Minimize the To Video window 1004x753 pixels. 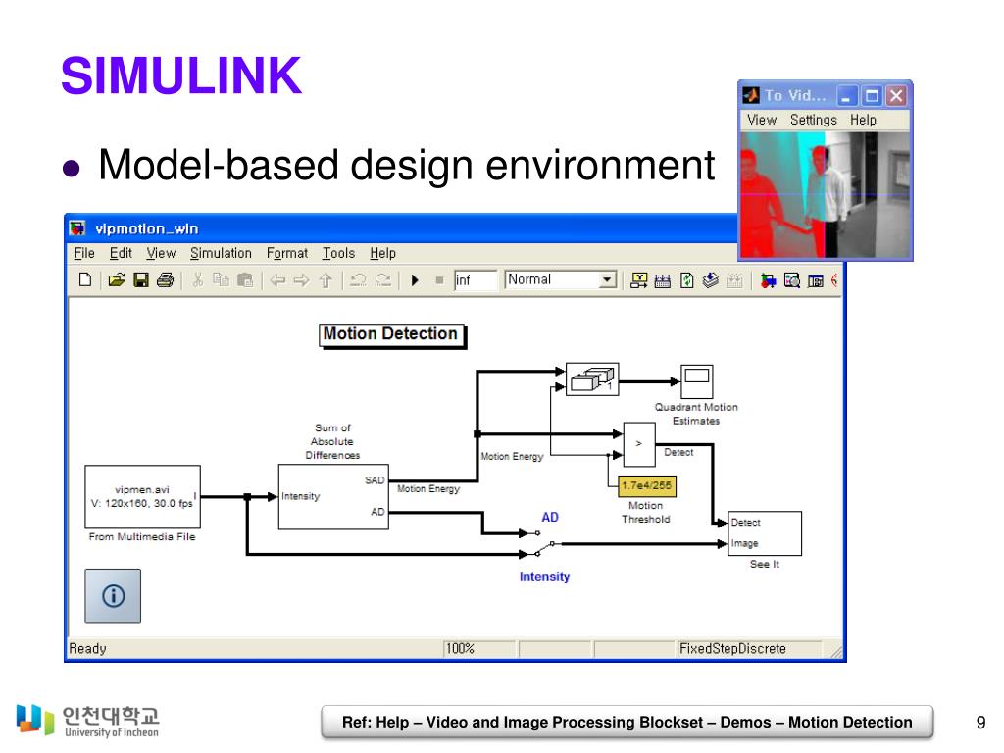(847, 96)
